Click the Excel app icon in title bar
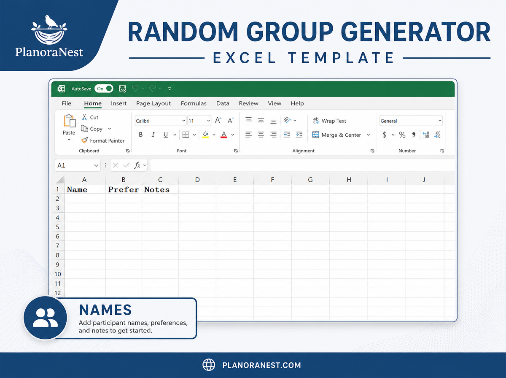Viewport: 506px width, 378px height. [61, 89]
